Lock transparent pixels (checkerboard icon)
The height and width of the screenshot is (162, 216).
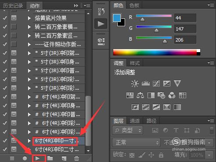coord(132,155)
